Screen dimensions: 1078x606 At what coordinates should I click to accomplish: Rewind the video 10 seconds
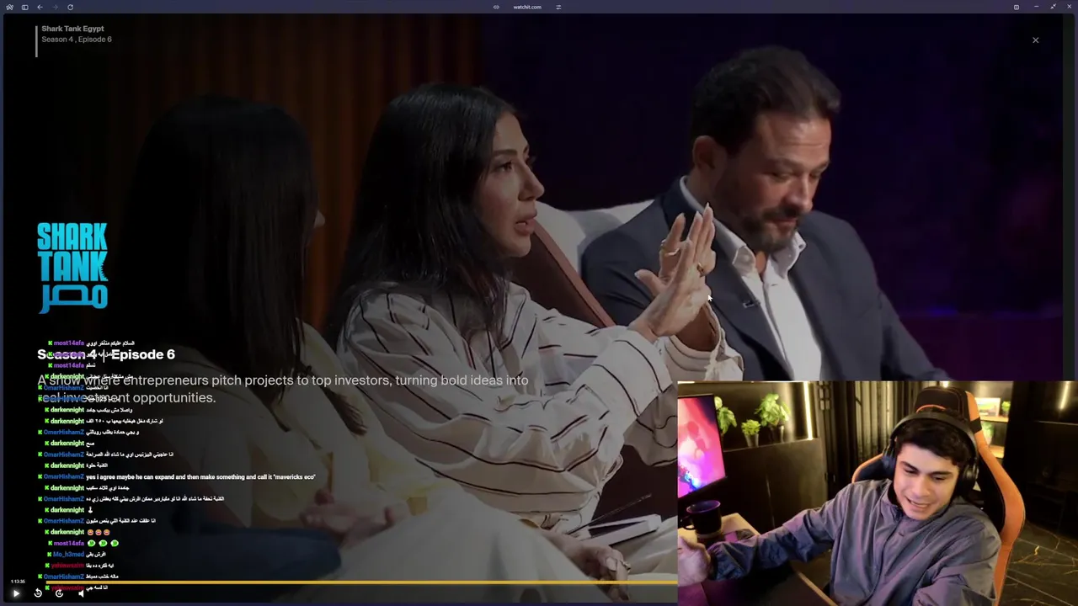pos(38,593)
